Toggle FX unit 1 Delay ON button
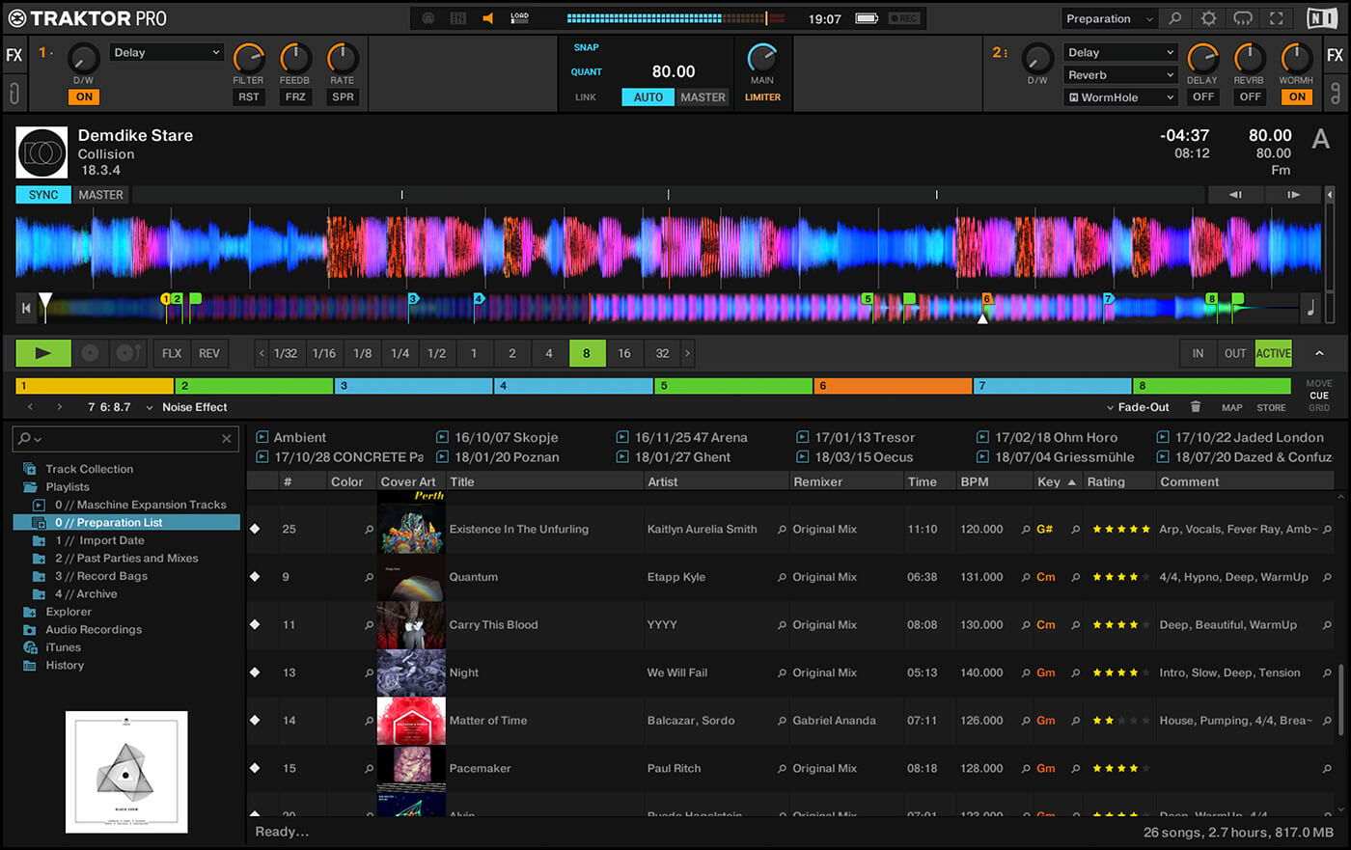Viewport: 1351px width, 850px height. click(84, 96)
